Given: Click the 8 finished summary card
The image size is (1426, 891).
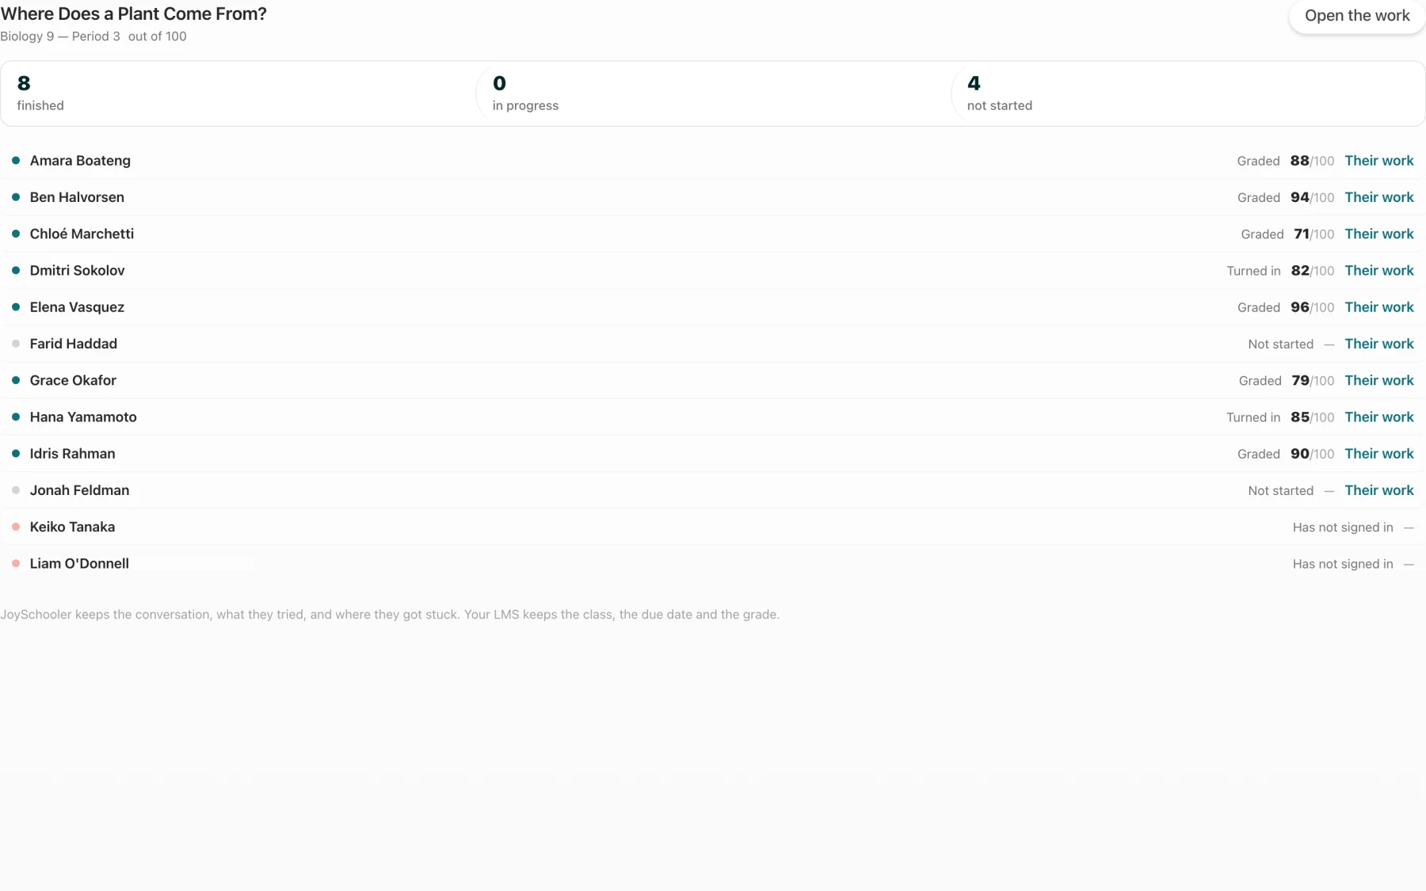Looking at the screenshot, I should tap(238, 93).
